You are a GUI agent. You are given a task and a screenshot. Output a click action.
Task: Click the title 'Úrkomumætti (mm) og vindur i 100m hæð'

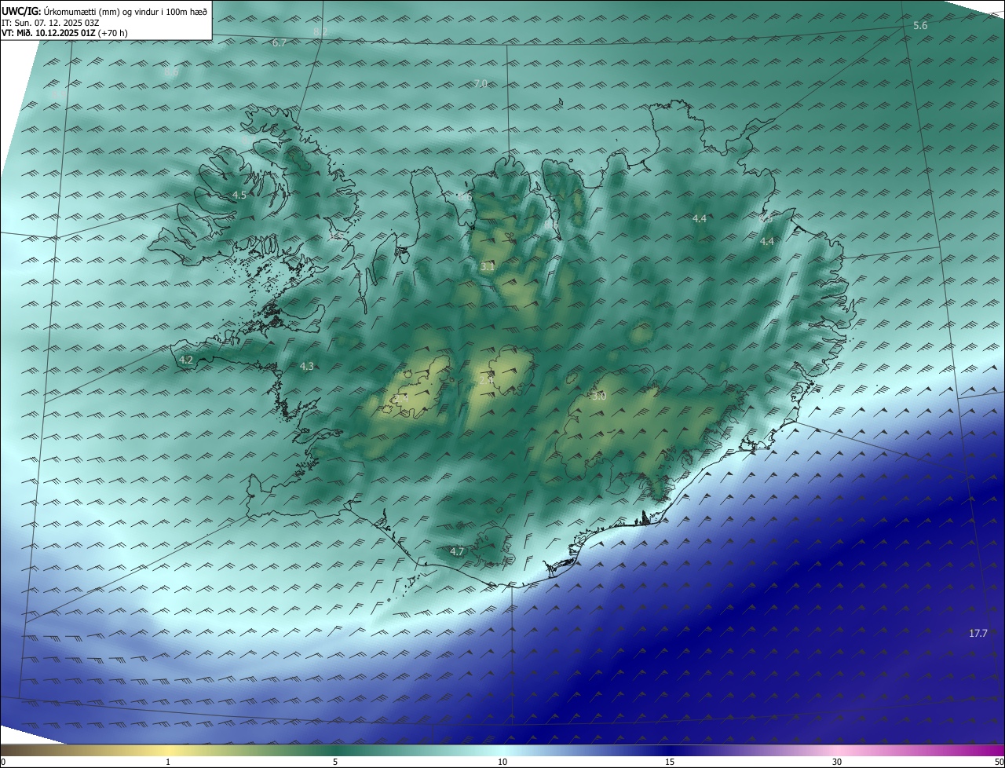tap(126, 10)
